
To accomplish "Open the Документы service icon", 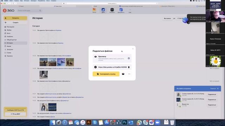I will pyautogui.click(x=121, y=10).
